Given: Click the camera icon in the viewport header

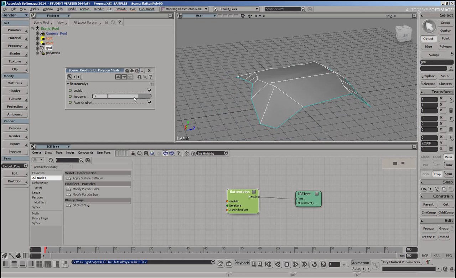Looking at the screenshot, I should click(x=243, y=16).
